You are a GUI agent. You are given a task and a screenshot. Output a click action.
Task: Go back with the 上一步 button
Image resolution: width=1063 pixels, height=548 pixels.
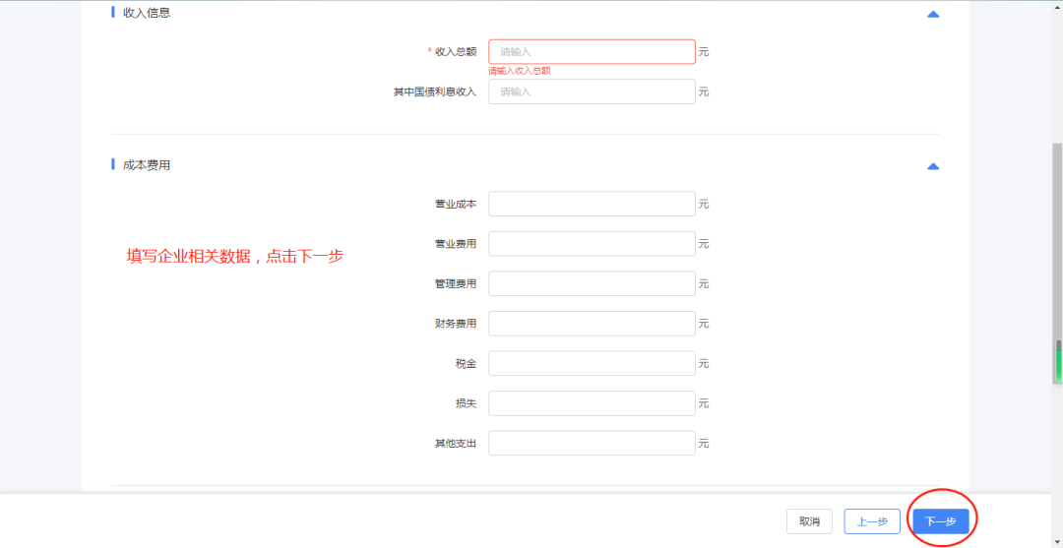coord(872,521)
